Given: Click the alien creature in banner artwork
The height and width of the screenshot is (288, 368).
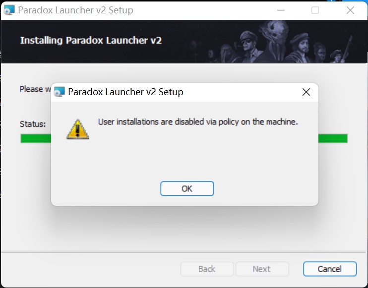Looking at the screenshot, I should (x=274, y=42).
